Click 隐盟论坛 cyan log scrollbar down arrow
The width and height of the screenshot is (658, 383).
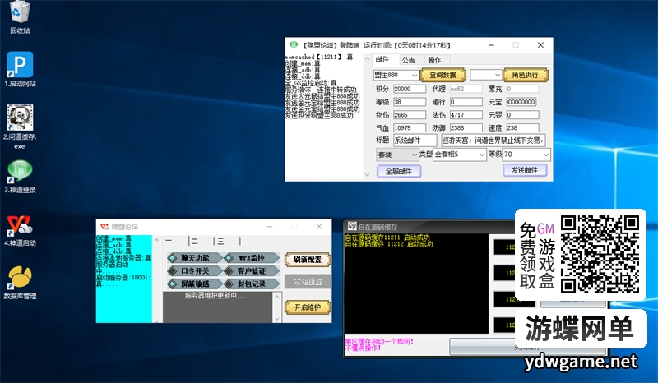coord(156,321)
